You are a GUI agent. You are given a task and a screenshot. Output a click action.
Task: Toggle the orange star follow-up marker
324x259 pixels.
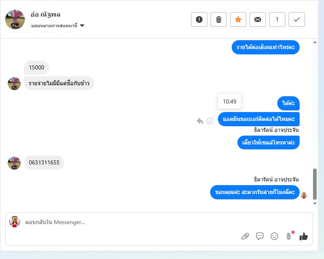(238, 19)
